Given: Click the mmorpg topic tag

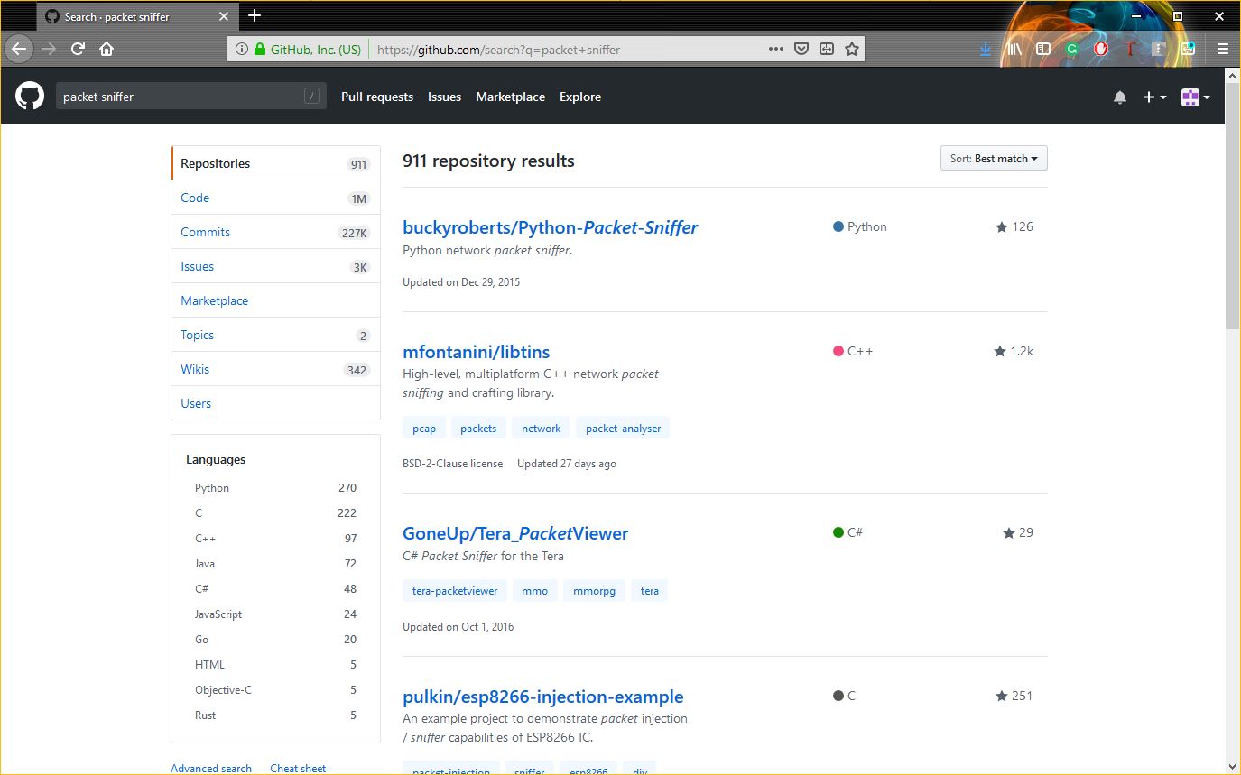Looking at the screenshot, I should (595, 591).
